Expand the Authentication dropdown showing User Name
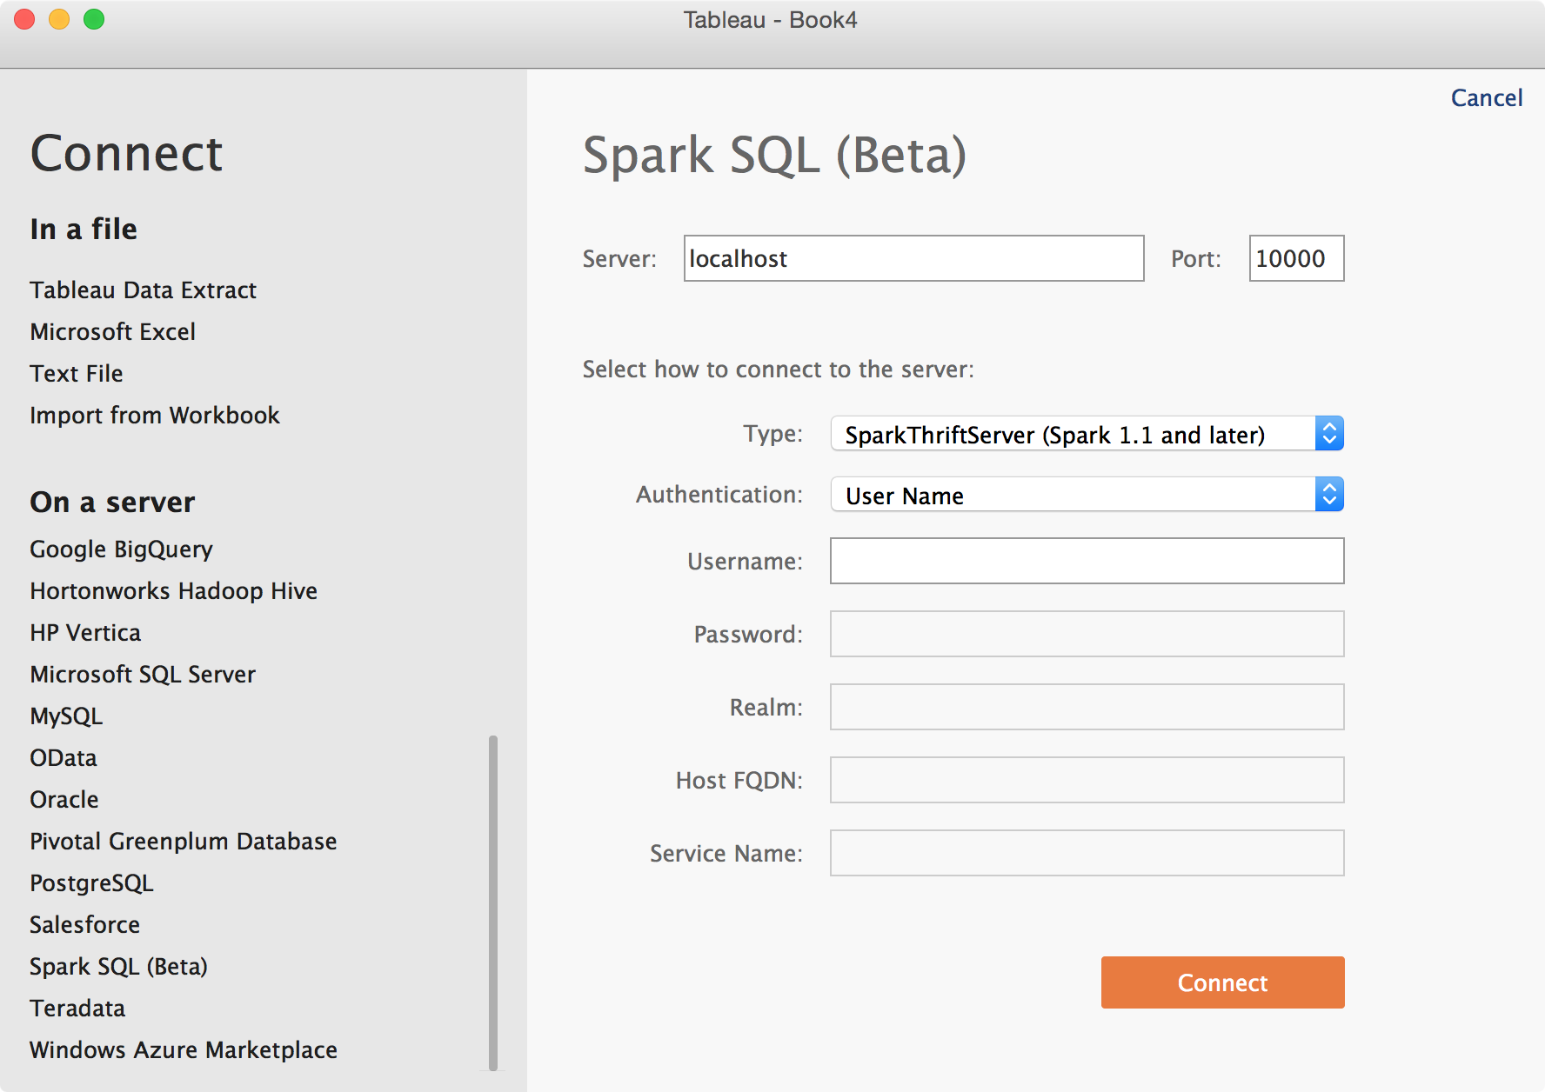 1086,495
